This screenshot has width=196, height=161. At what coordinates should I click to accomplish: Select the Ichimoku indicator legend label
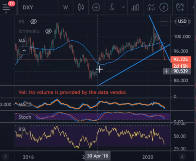29,31
